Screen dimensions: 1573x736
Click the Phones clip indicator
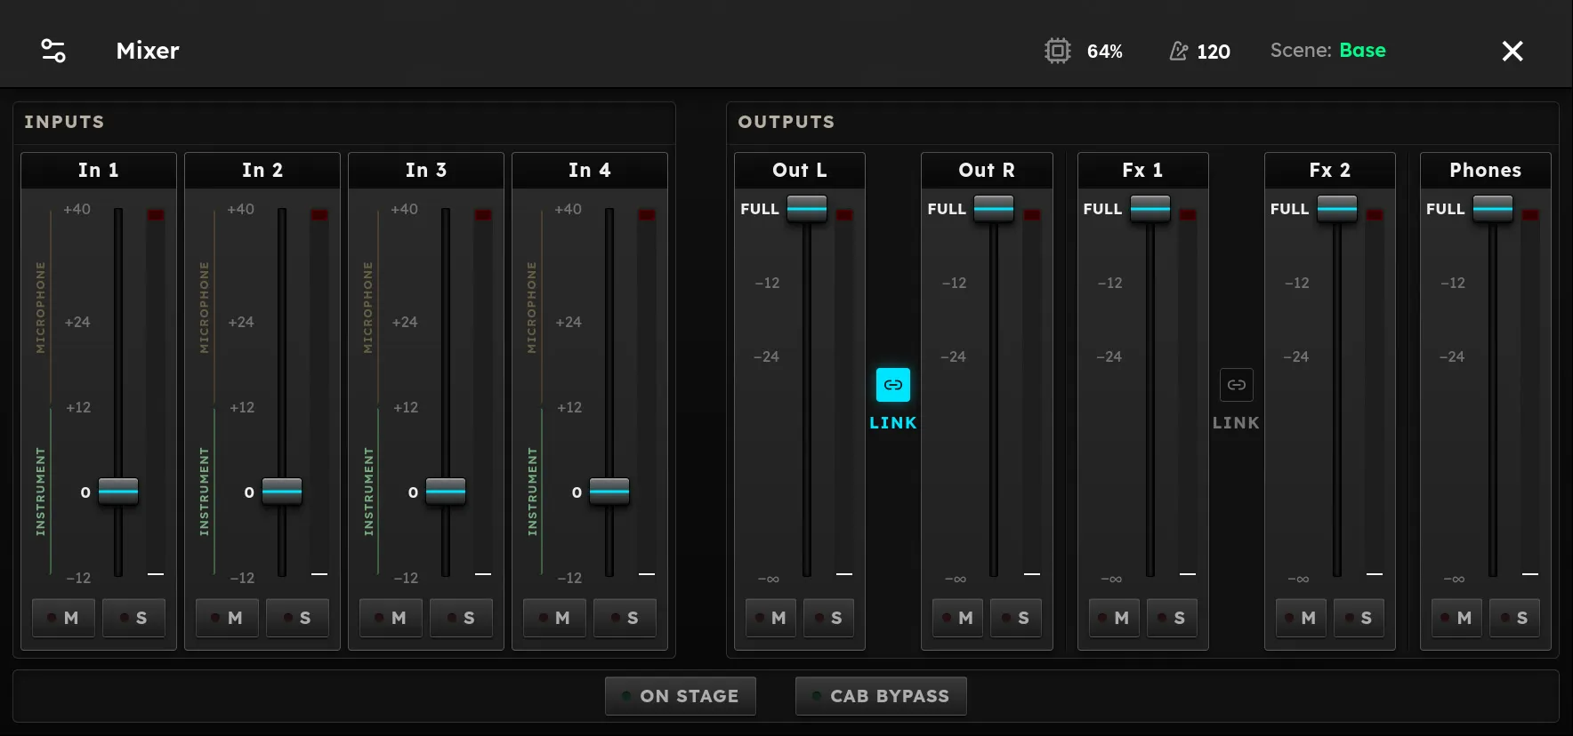point(1530,215)
